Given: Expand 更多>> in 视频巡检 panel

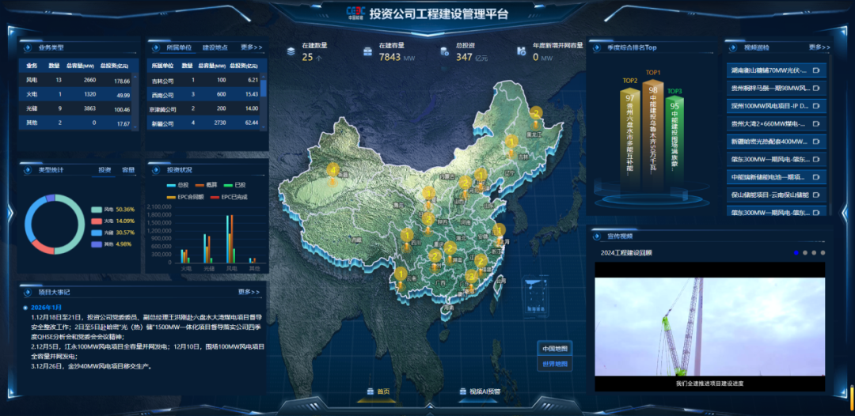Looking at the screenshot, I should 819,47.
